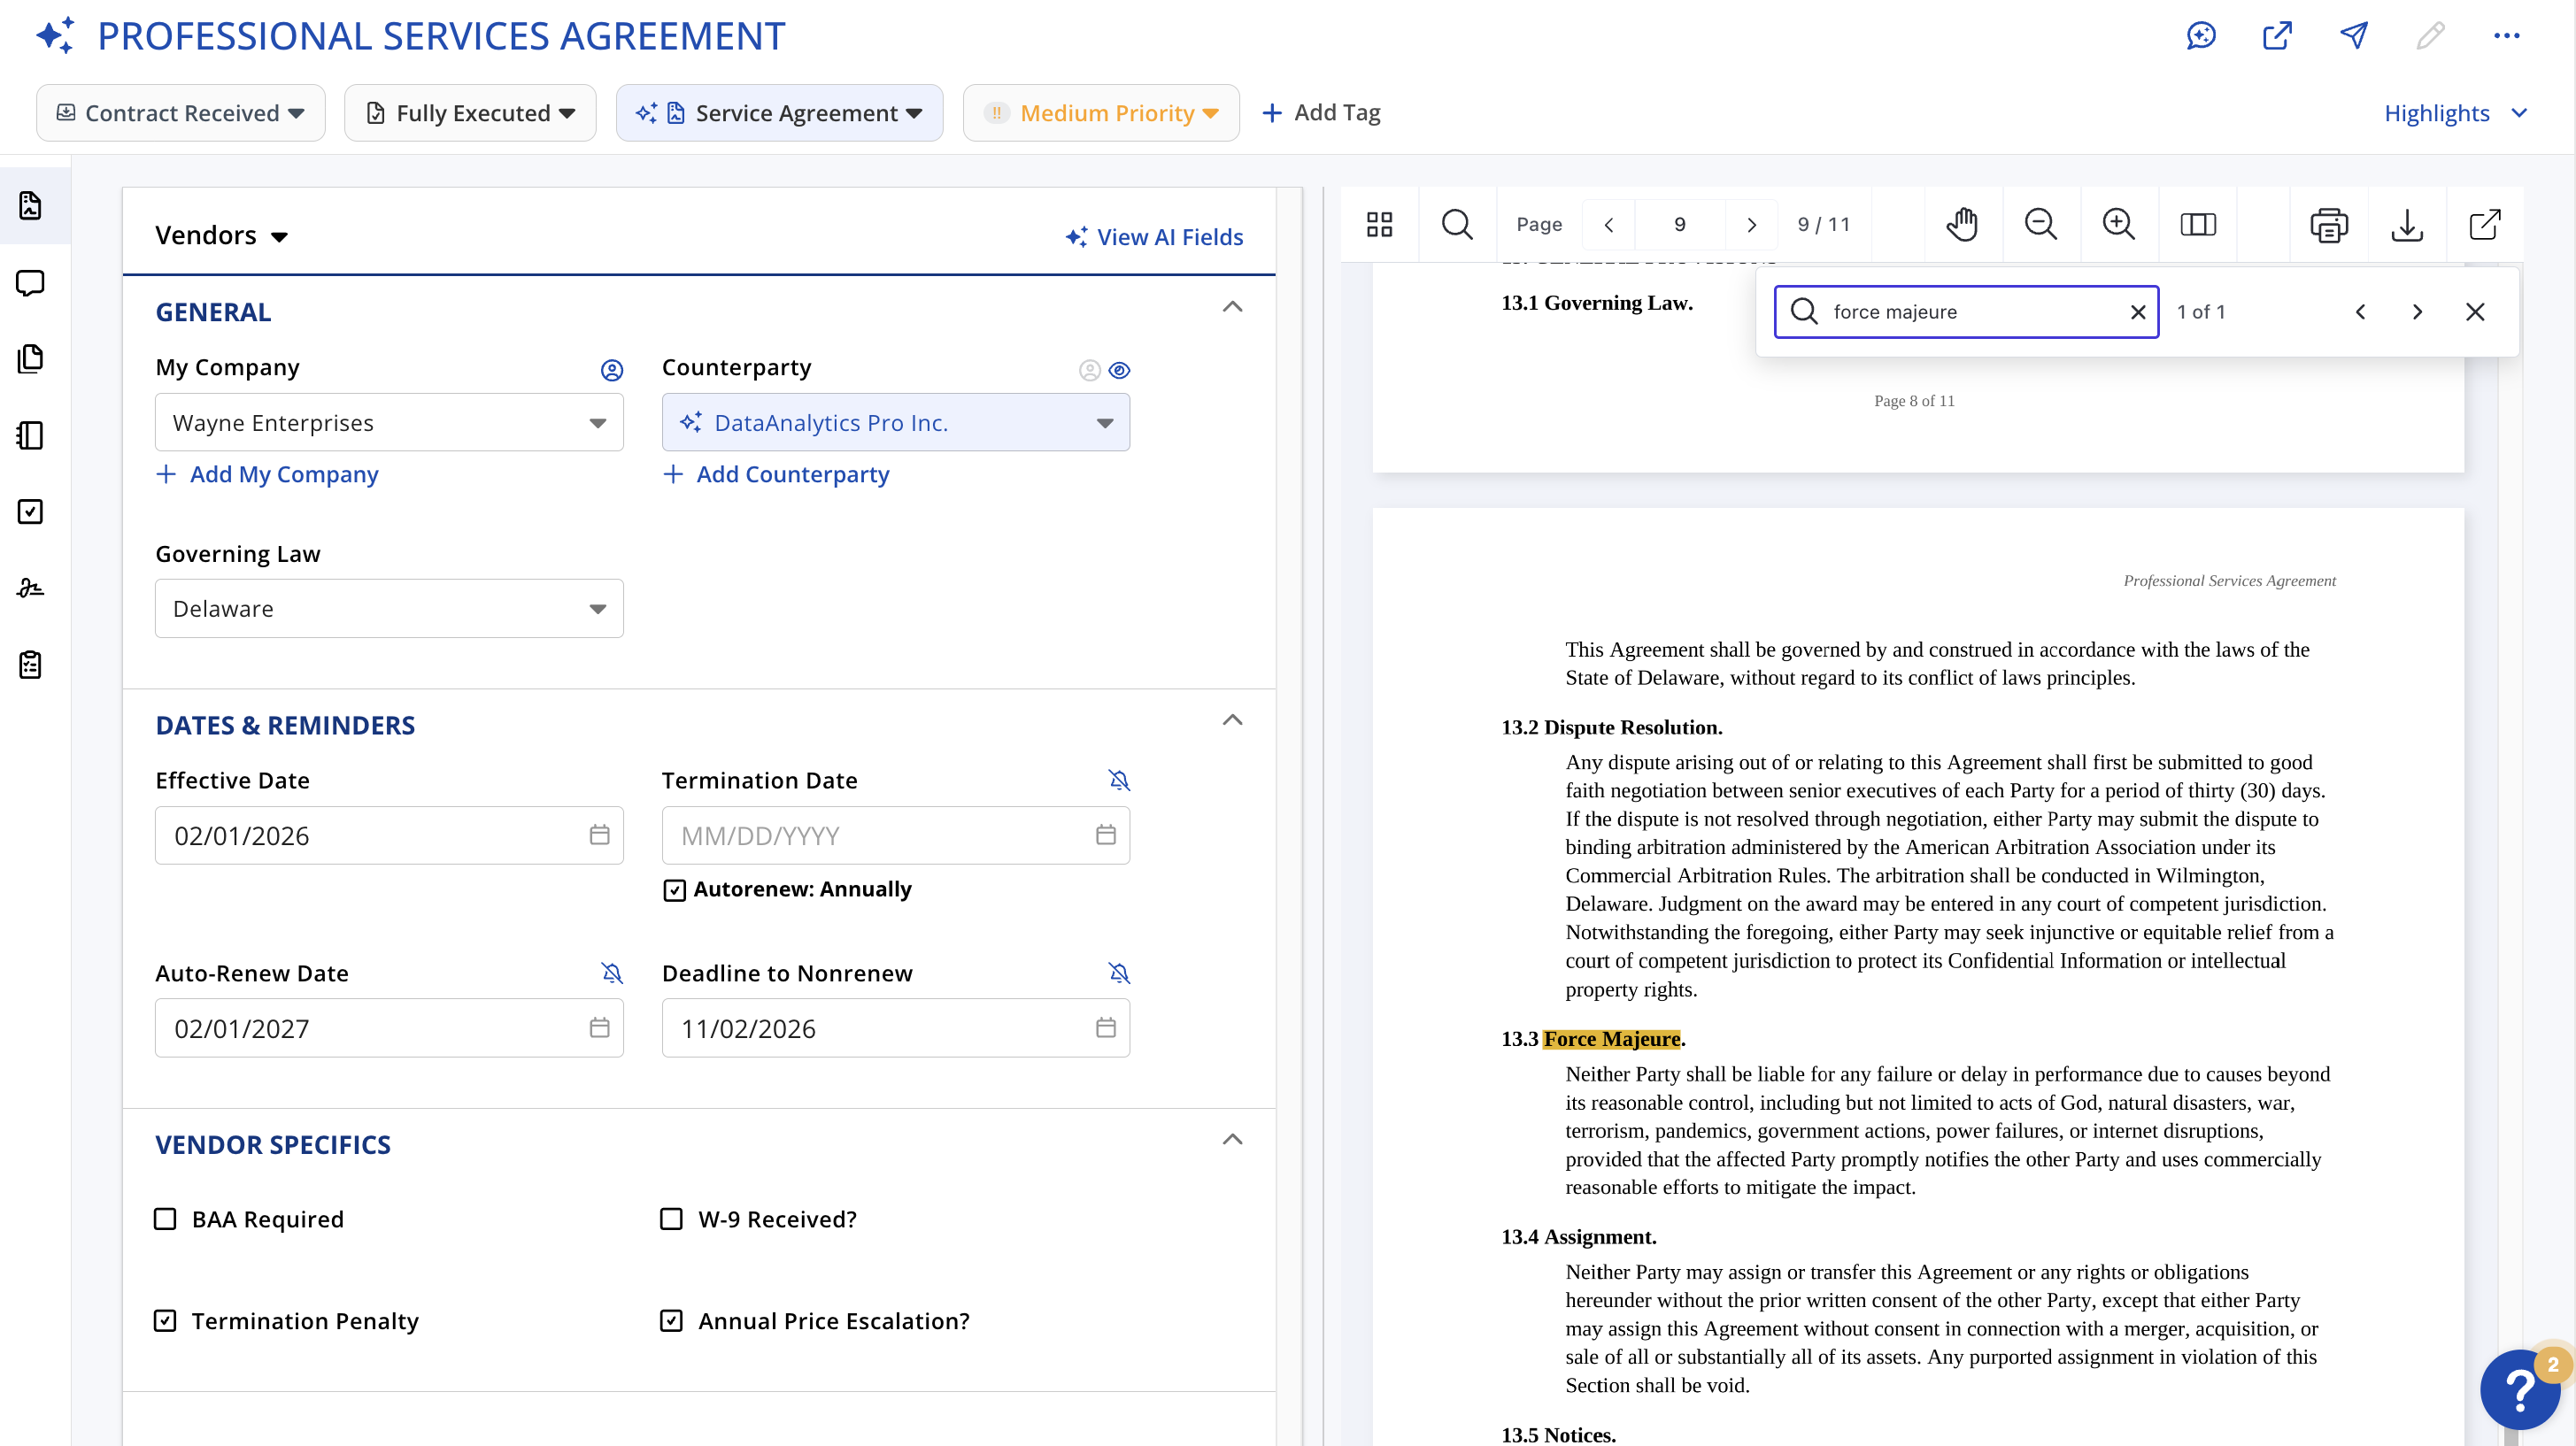Image resolution: width=2576 pixels, height=1446 pixels.
Task: Print the document
Action: tap(2329, 225)
